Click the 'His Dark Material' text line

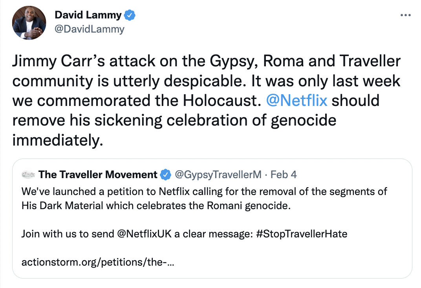pyautogui.click(x=156, y=206)
